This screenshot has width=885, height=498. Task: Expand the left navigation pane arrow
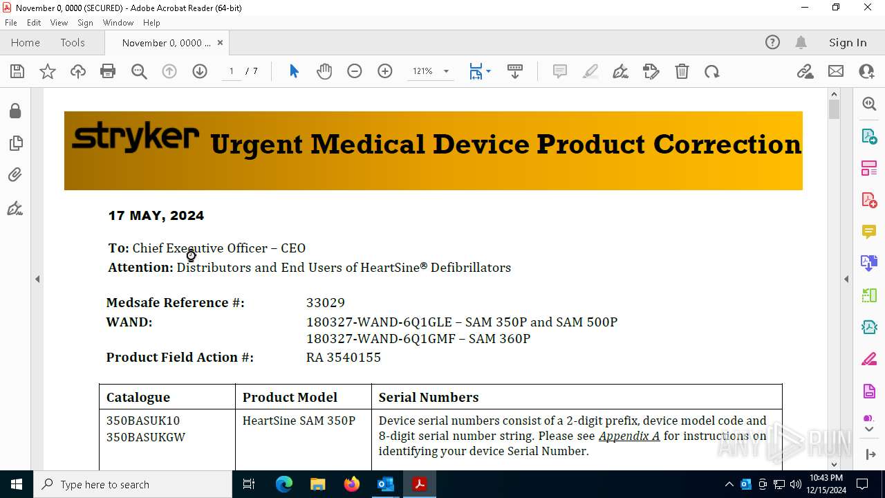pos(37,279)
